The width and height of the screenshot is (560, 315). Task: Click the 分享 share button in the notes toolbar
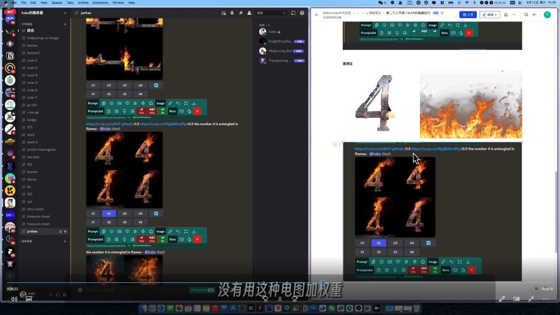pos(468,15)
